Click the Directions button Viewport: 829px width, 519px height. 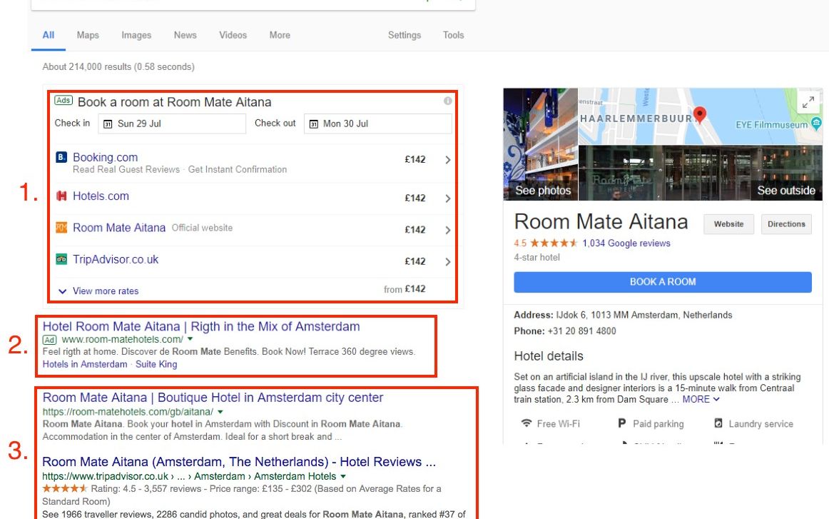point(786,224)
